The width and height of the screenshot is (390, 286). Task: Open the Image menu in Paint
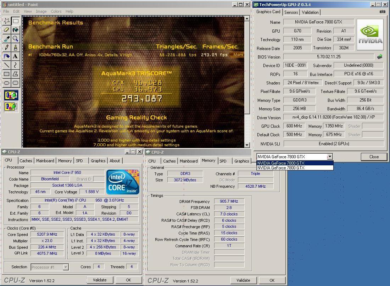click(x=41, y=11)
